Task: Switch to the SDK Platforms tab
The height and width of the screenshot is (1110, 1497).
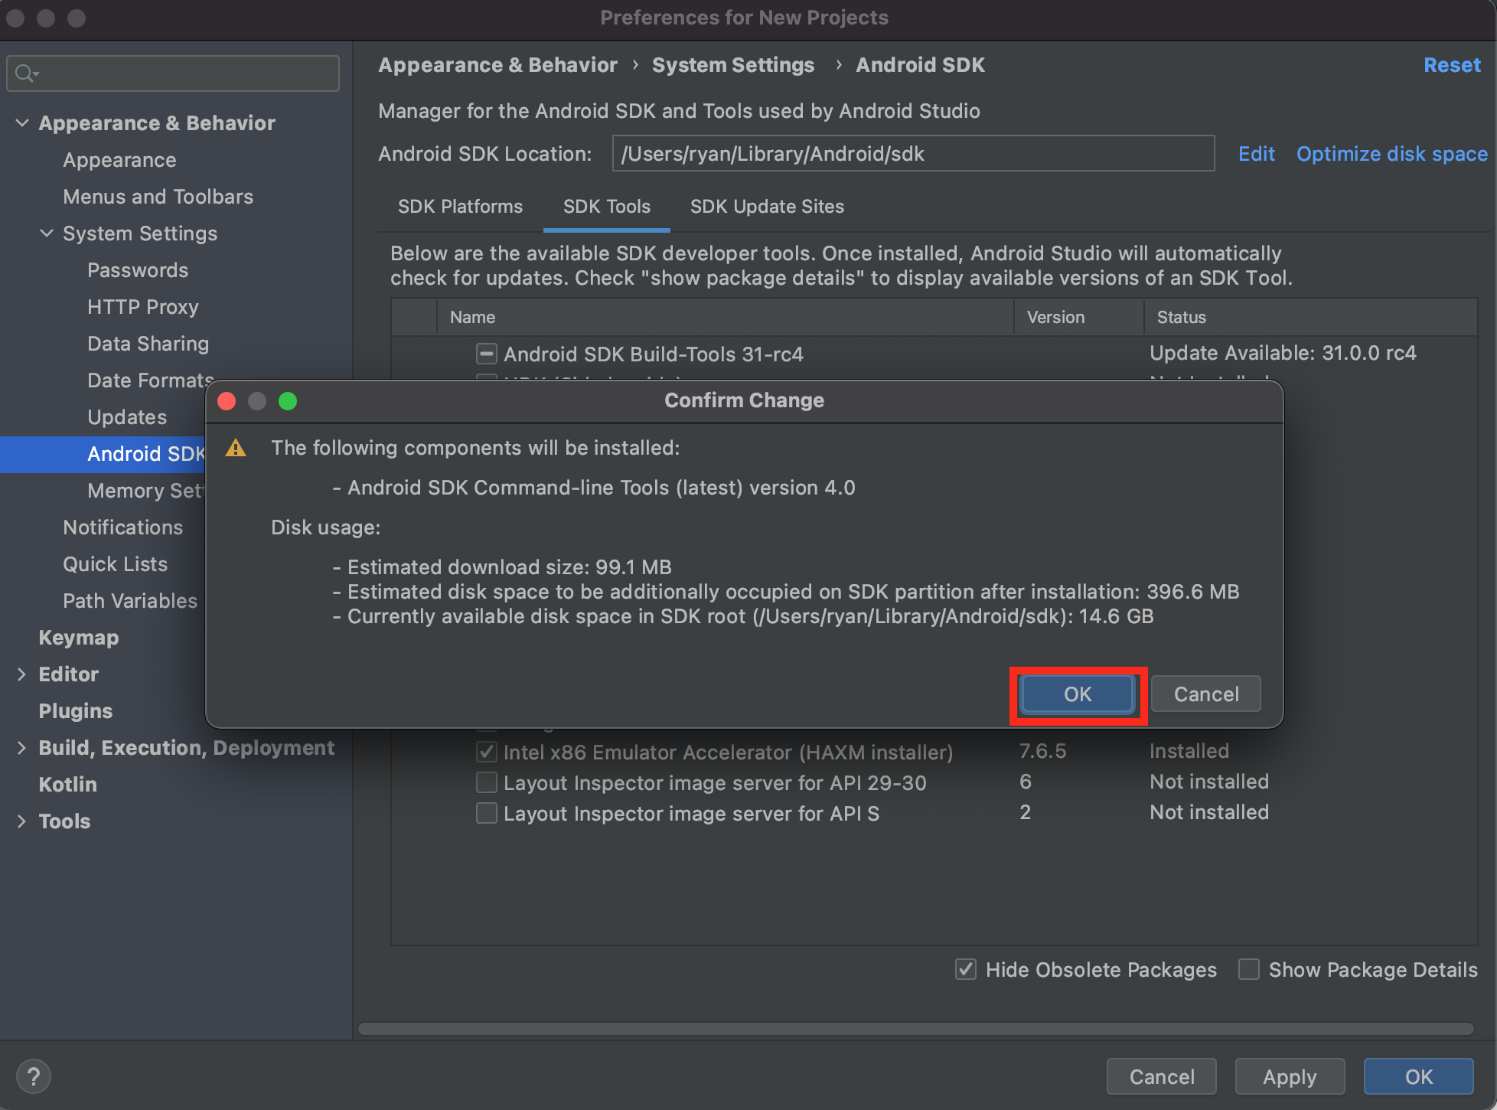Action: (x=460, y=207)
